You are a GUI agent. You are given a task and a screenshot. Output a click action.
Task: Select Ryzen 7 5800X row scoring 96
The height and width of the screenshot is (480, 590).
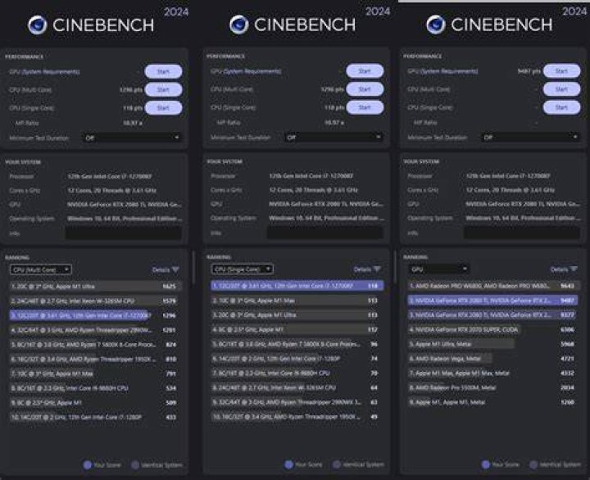297,344
